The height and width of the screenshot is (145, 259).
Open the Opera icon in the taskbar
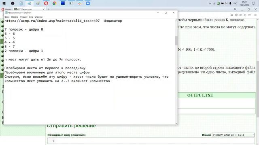coord(46,3)
